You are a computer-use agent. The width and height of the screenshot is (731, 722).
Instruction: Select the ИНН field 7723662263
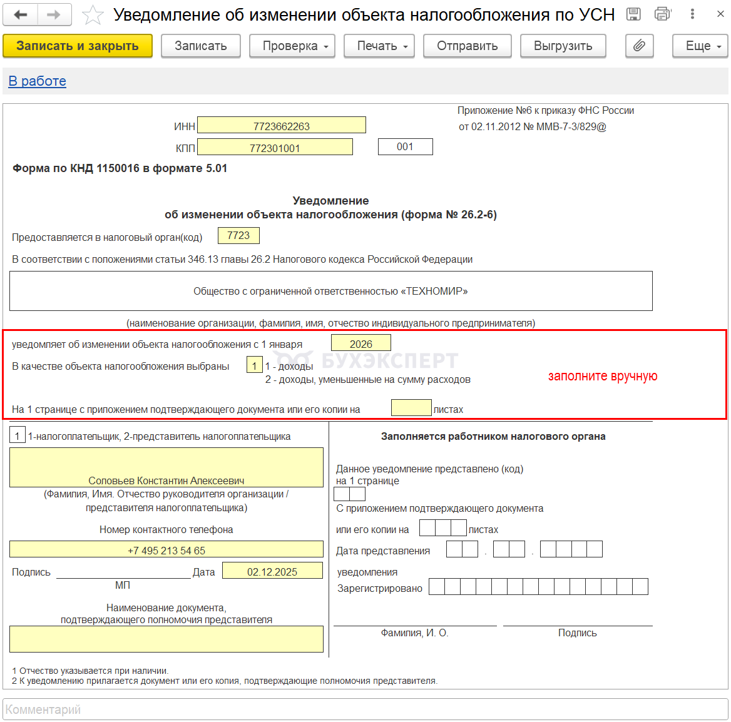pyautogui.click(x=282, y=125)
